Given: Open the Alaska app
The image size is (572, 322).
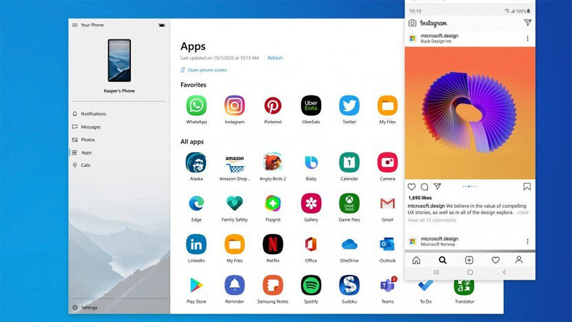Looking at the screenshot, I should point(196,162).
